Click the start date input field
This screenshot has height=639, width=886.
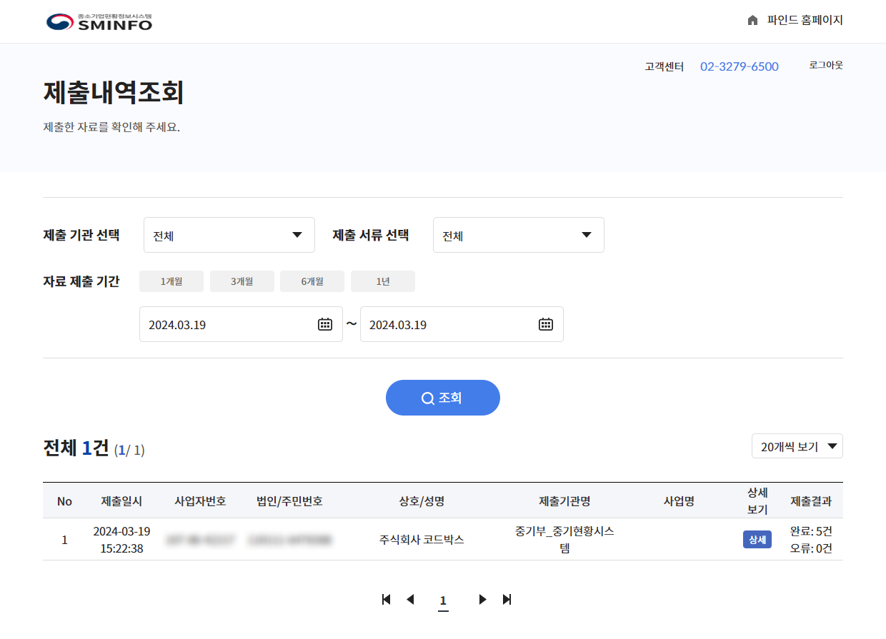[x=241, y=324]
